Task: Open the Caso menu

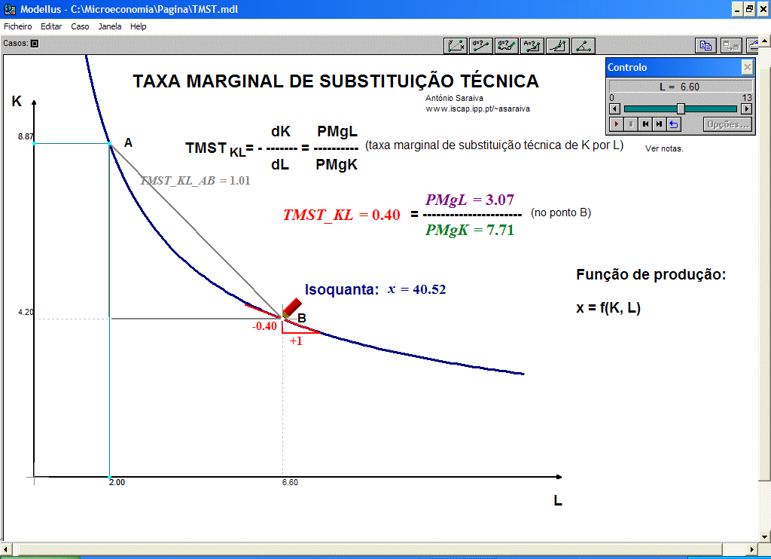Action: click(x=80, y=26)
